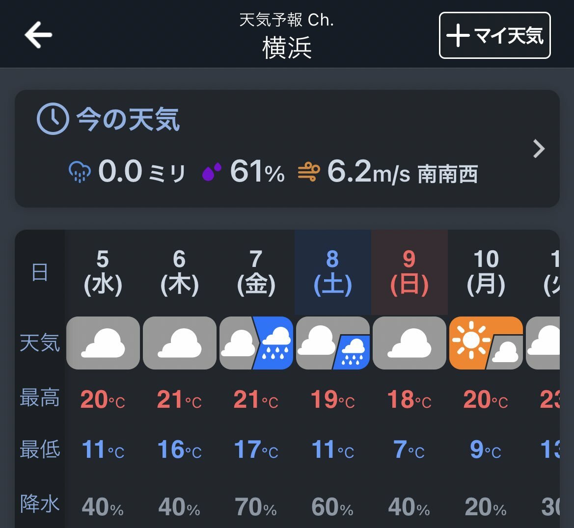Expand 今の天気 details chevron
The image size is (574, 528).
click(x=539, y=149)
